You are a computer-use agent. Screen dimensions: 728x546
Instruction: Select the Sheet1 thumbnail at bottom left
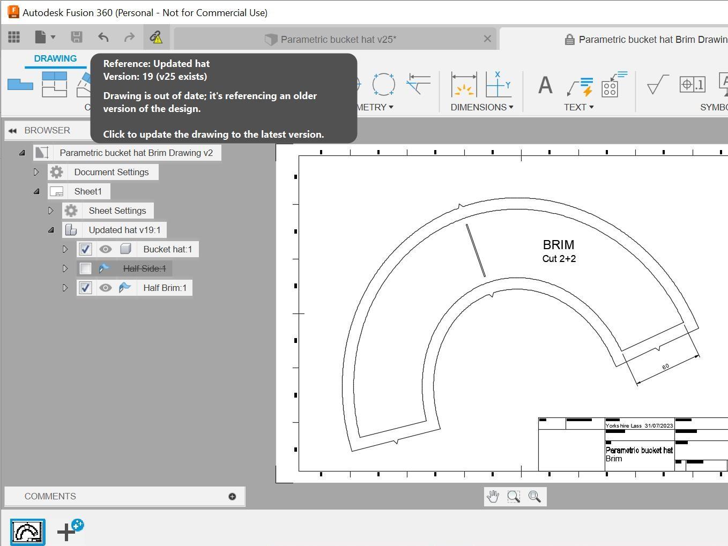(x=27, y=531)
